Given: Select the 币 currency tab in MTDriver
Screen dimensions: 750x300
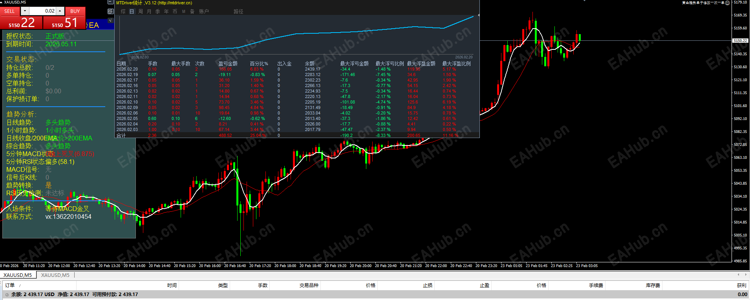Looking at the screenshot, I should 175,12.
